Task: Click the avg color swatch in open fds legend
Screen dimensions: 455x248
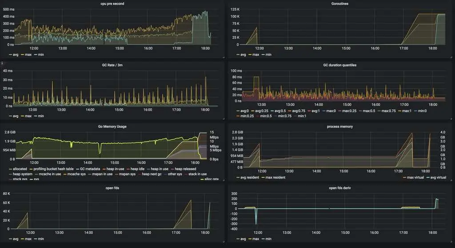Action: point(11,239)
